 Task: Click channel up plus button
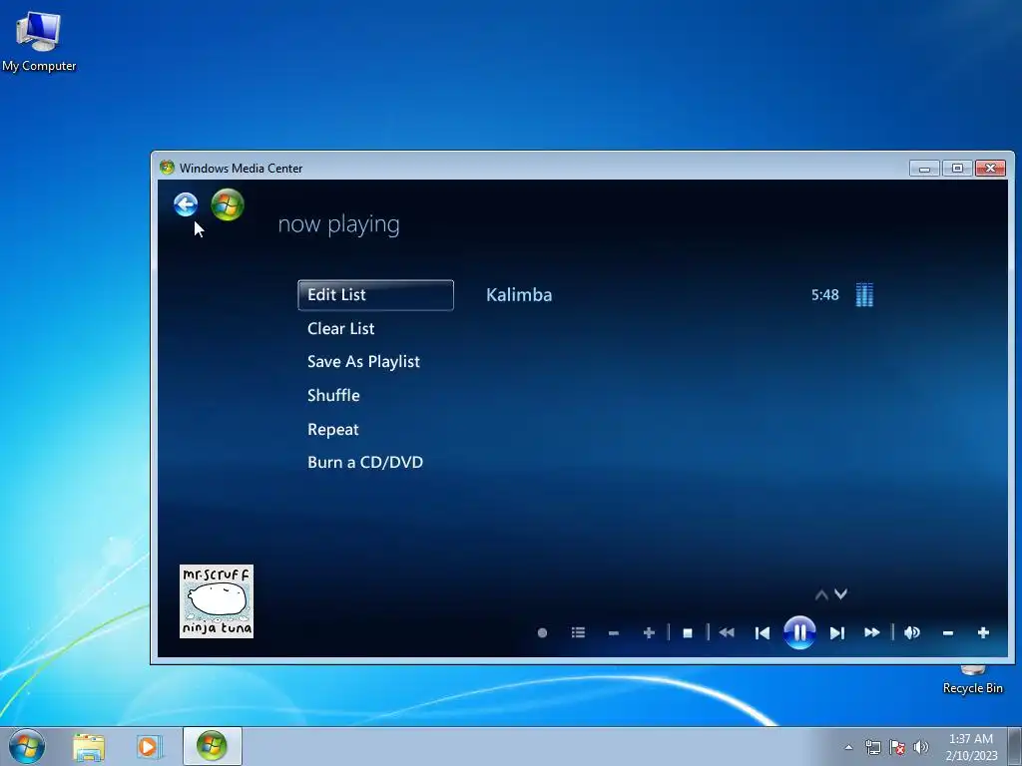click(x=649, y=632)
